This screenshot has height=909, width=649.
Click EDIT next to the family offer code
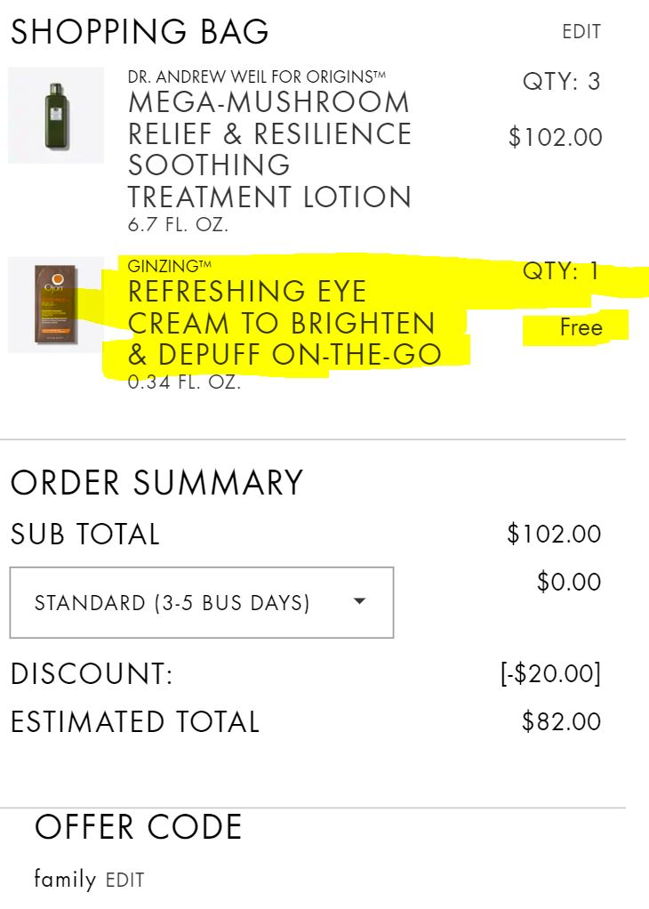click(x=124, y=881)
